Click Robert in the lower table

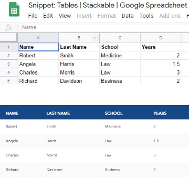pyautogui.click(x=12, y=127)
